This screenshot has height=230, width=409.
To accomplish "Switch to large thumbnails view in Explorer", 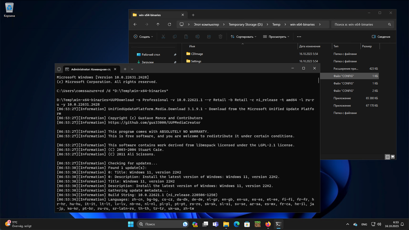I will 393,157.
